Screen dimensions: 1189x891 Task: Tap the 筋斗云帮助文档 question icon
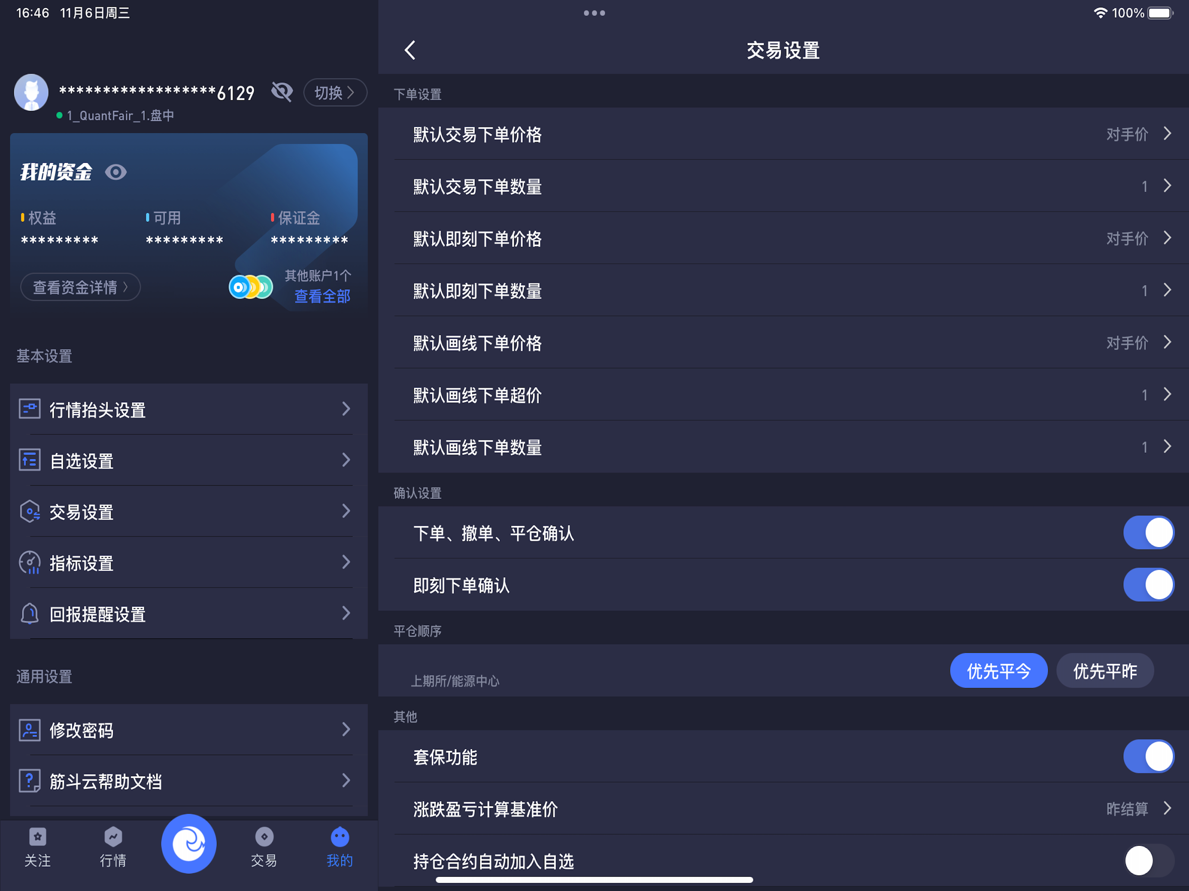click(x=29, y=781)
